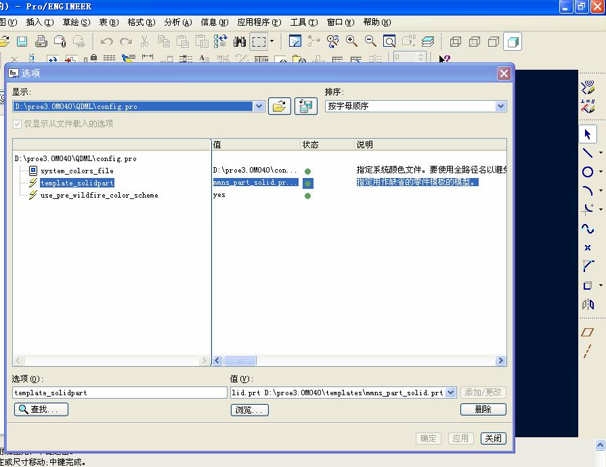Expand the Arc tool flyout arrow

601,190
